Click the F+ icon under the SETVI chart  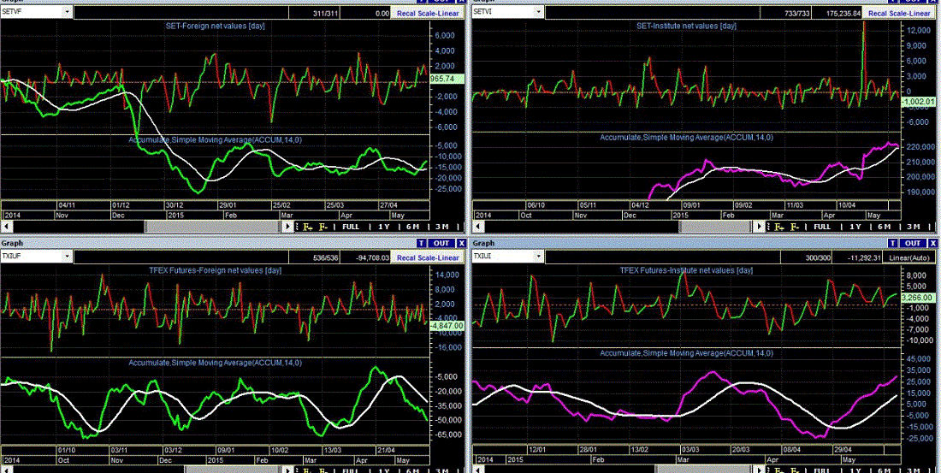(x=779, y=227)
